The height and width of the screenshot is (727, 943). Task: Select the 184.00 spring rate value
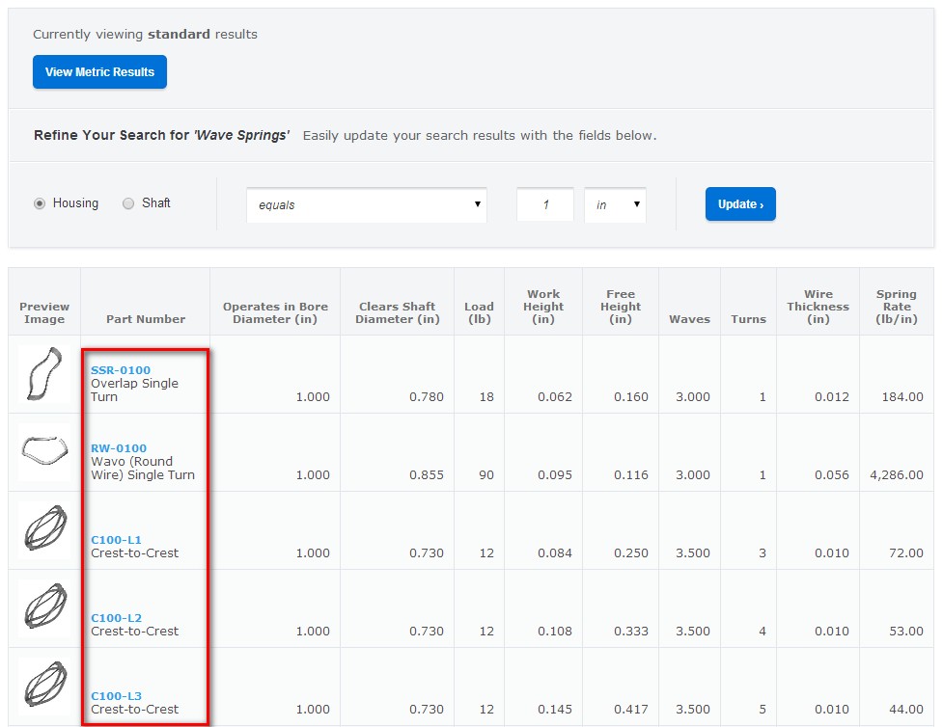pyautogui.click(x=902, y=396)
